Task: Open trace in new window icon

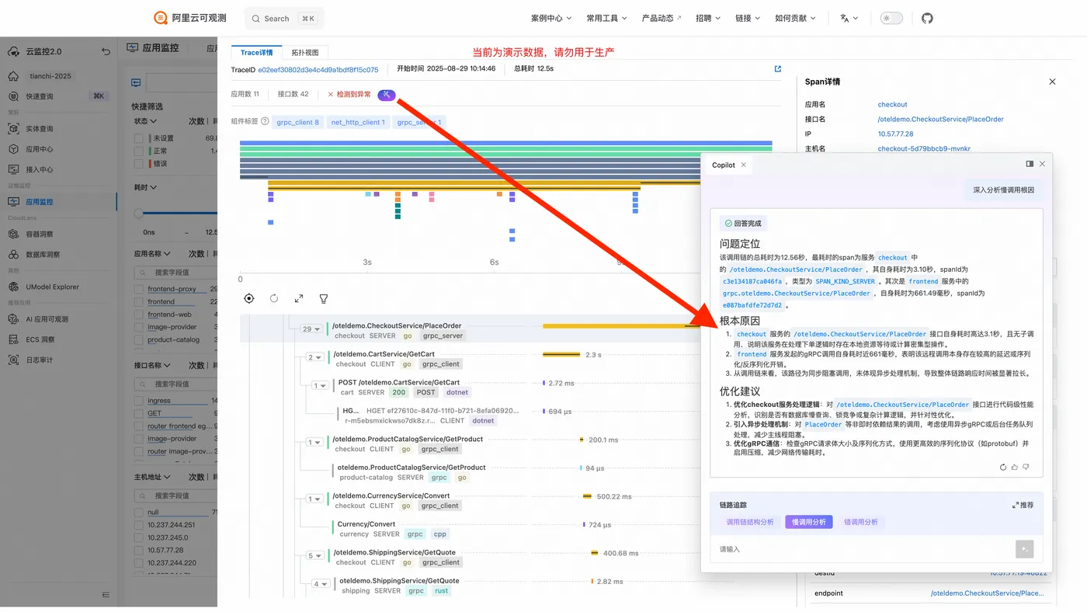Action: pos(778,69)
